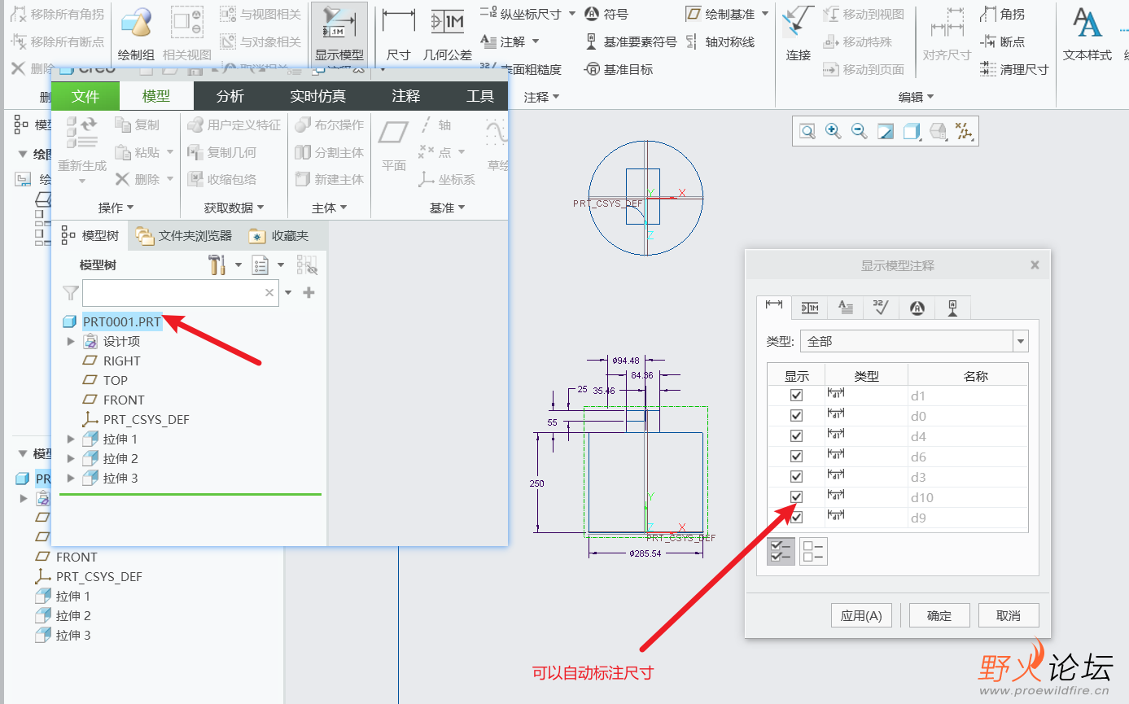
Task: Switch to the 分析 ribbon tab
Action: tap(230, 96)
